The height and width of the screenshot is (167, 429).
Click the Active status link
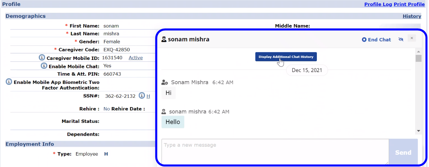136,58
